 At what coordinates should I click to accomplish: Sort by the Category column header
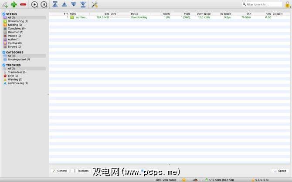click(x=278, y=14)
